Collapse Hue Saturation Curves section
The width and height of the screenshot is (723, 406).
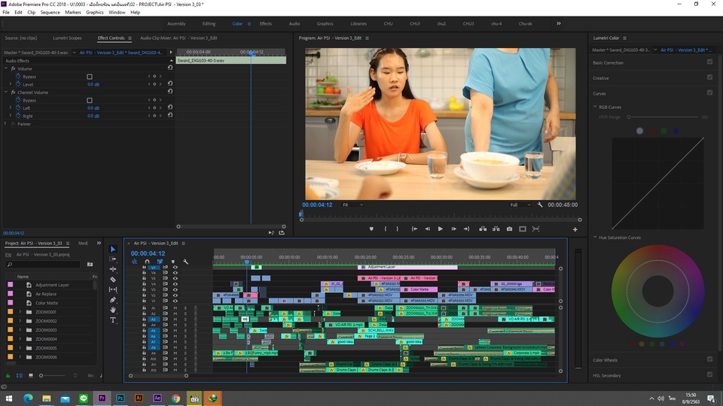(595, 238)
